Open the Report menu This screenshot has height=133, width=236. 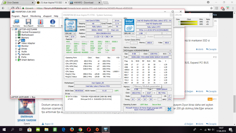pyautogui.click(x=25, y=16)
